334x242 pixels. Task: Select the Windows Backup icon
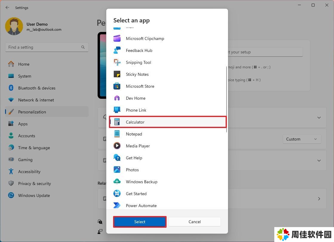[x=117, y=182]
